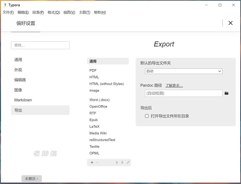Viewport: 241px width, 184px height.
Task: Minimize the Typora window
Action: tap(206, 5)
